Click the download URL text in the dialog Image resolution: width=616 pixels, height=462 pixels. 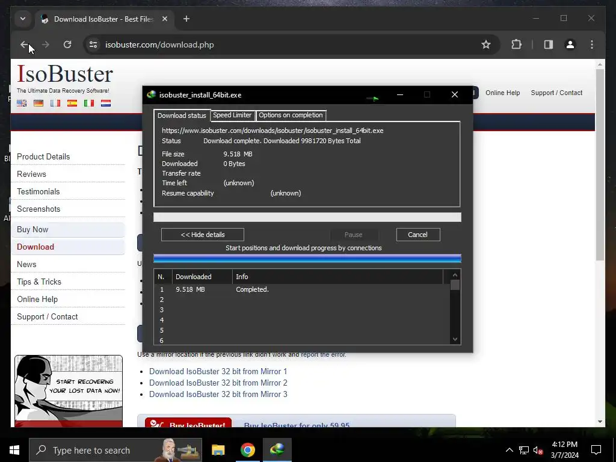coord(273,131)
